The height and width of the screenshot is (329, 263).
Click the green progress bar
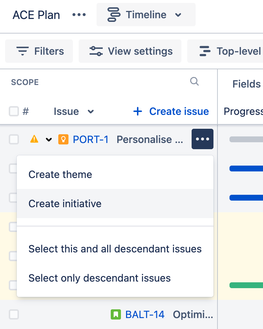(246, 285)
